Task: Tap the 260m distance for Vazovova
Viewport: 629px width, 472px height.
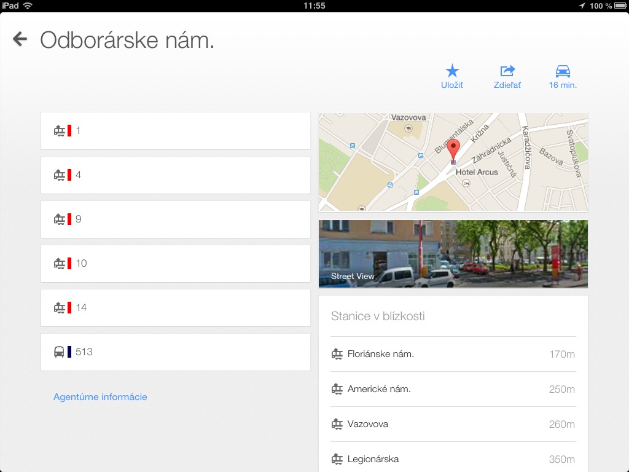Action: [561, 424]
